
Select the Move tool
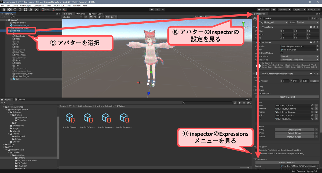[x=9, y=10]
